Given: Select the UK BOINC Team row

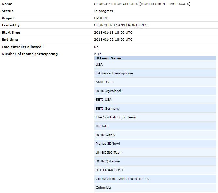Looking at the screenshot, I should (155, 153).
